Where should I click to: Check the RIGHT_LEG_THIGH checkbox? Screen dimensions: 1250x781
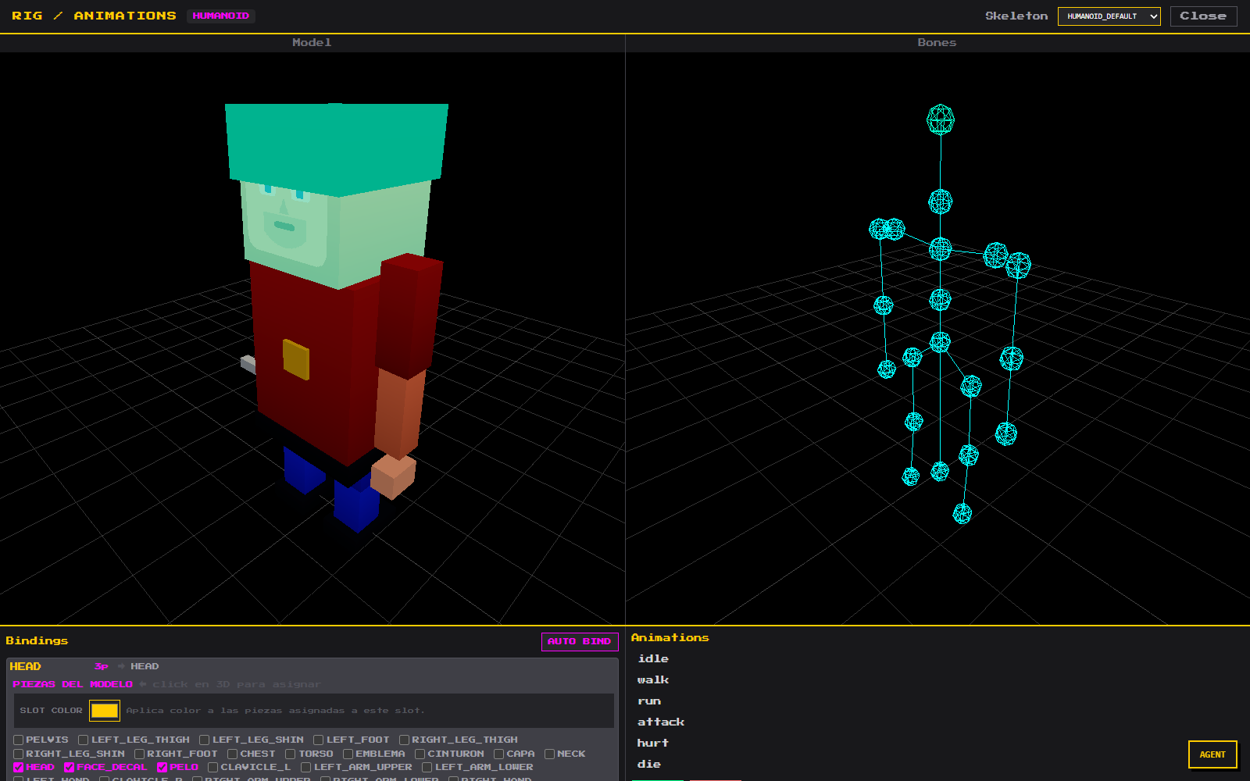[x=405, y=740]
